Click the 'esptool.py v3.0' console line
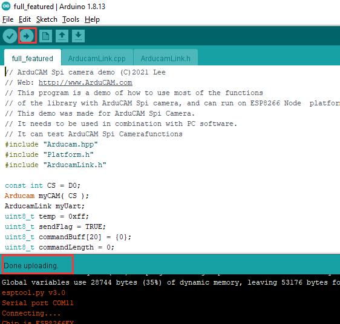 (x=34, y=293)
